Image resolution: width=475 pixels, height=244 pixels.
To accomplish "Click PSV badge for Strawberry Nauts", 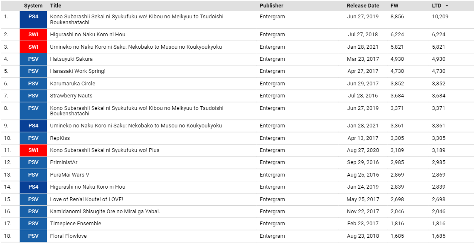I will click(x=33, y=96).
